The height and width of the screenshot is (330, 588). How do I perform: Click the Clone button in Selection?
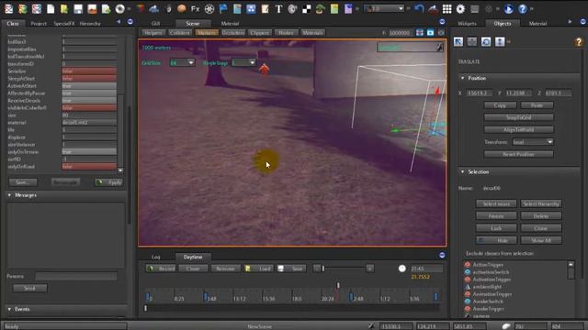point(541,228)
